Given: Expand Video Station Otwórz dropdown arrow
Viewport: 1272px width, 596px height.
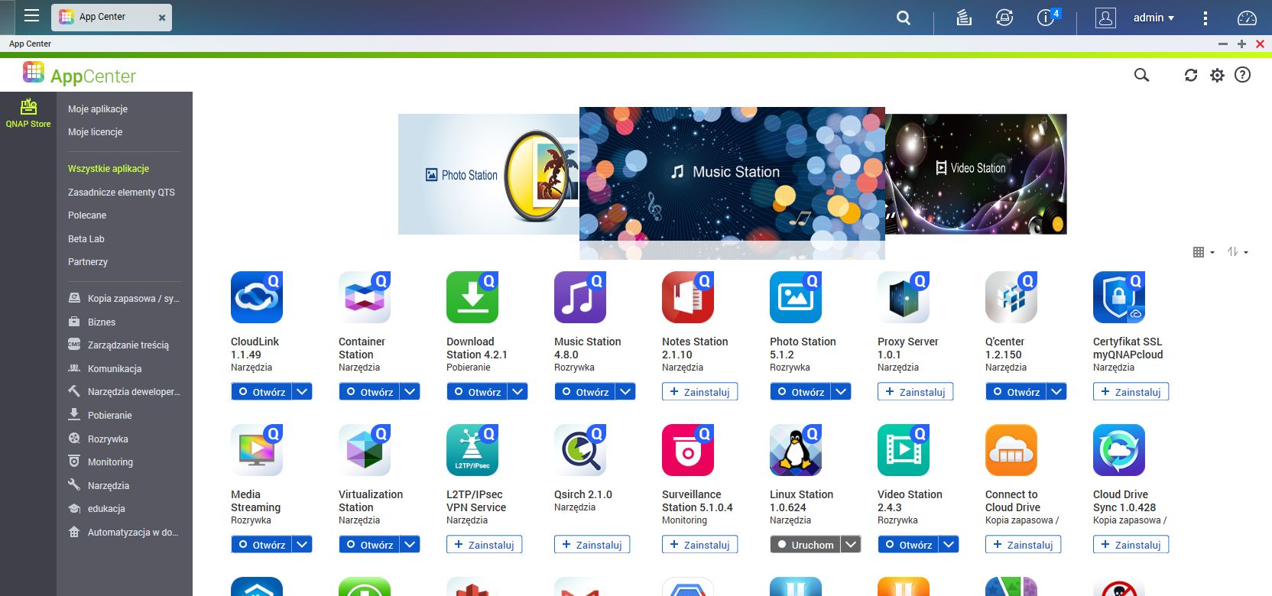Looking at the screenshot, I should [949, 545].
